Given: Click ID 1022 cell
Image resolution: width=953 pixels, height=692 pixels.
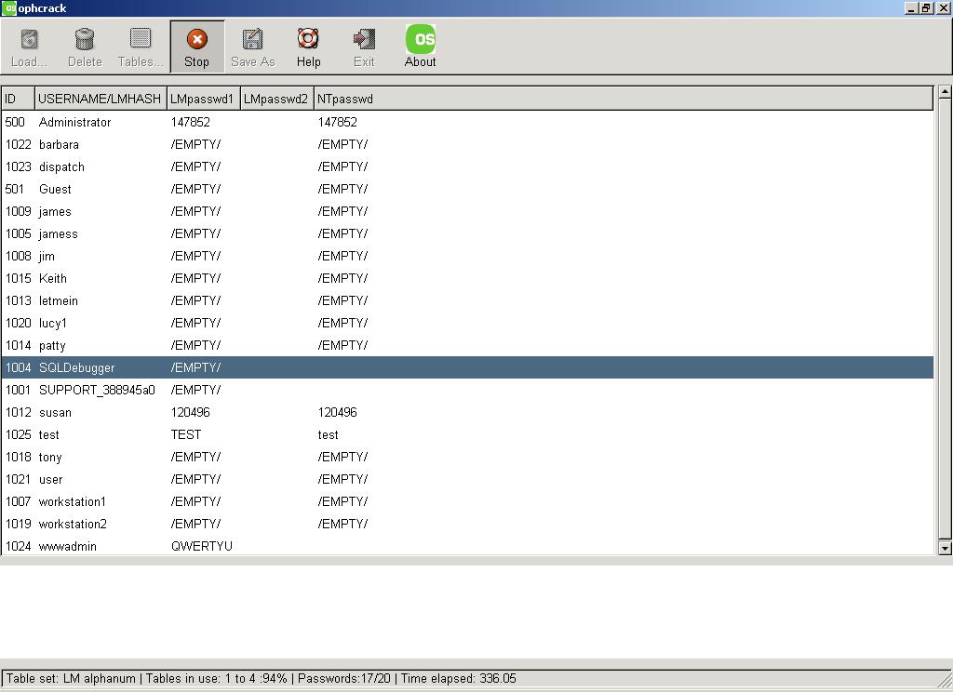Looking at the screenshot, I should (18, 144).
